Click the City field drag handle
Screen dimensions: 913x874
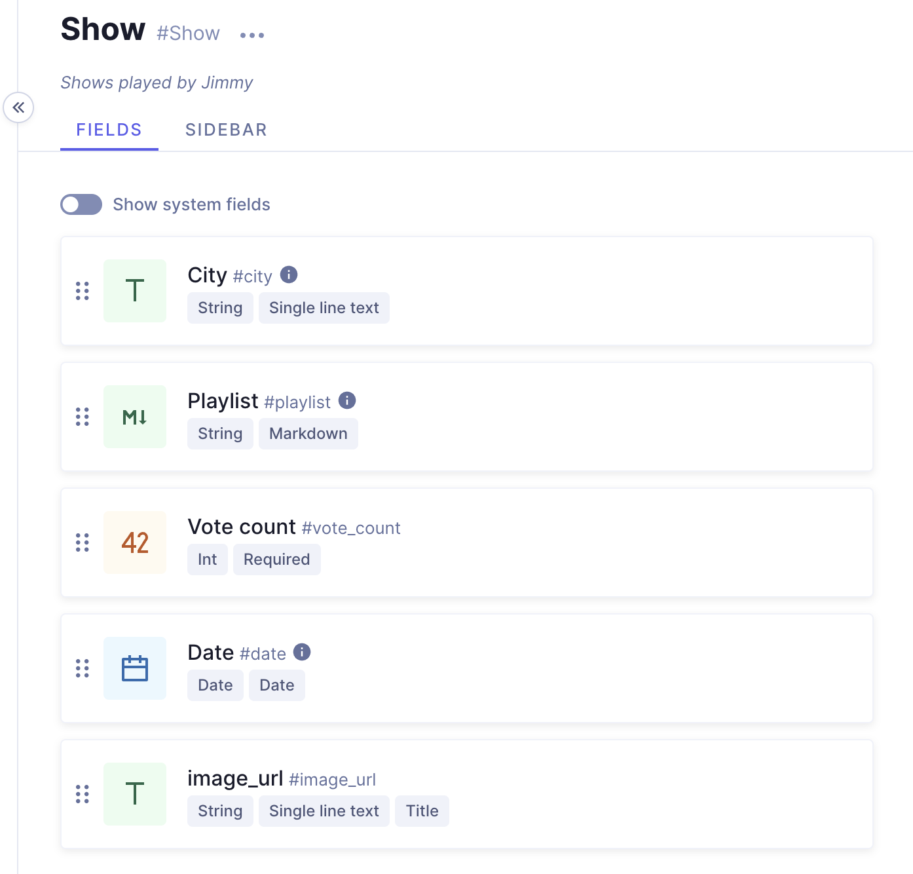pyautogui.click(x=83, y=291)
